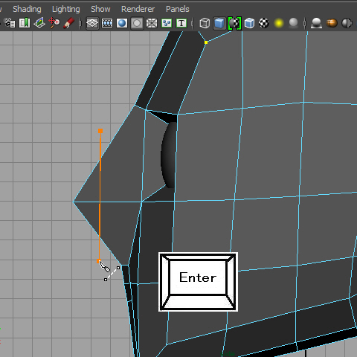Open the Renderer menu
This screenshot has width=357, height=357.
coord(138,9)
